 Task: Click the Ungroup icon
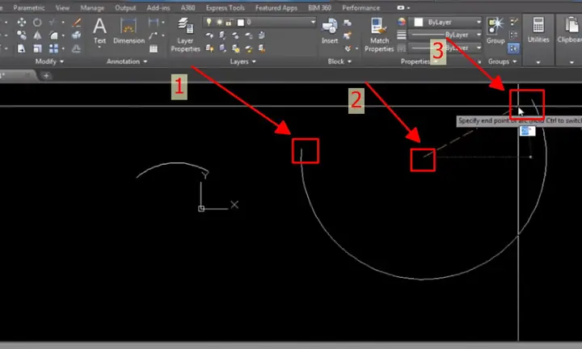(x=514, y=23)
